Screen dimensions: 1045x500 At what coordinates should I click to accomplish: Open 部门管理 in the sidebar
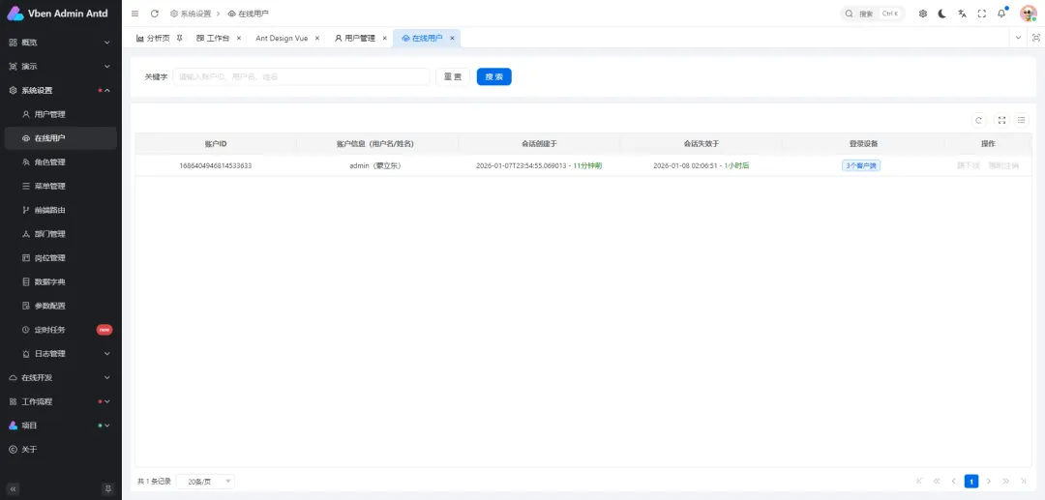[x=61, y=234]
